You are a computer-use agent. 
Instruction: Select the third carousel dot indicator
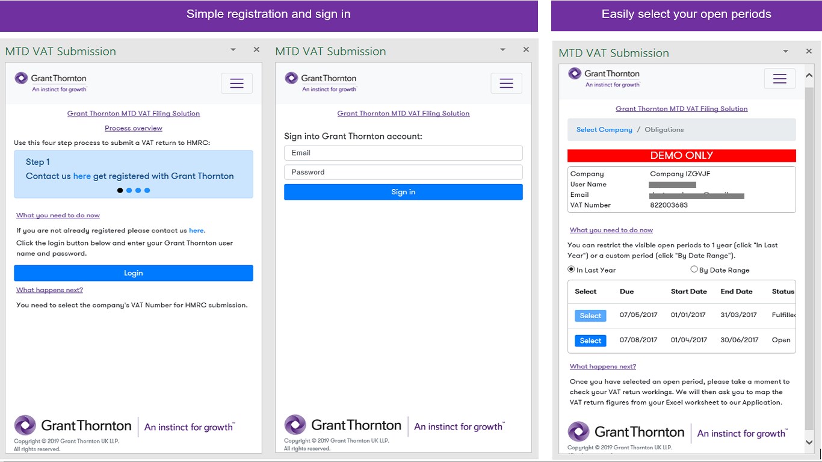click(138, 190)
